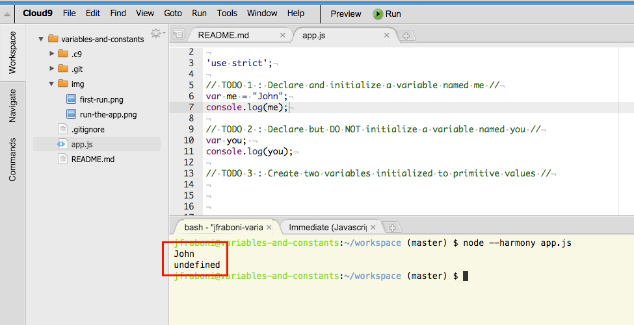Screen dimensions: 634x325
Task: Close the README.md editor tab
Action: click(x=283, y=36)
